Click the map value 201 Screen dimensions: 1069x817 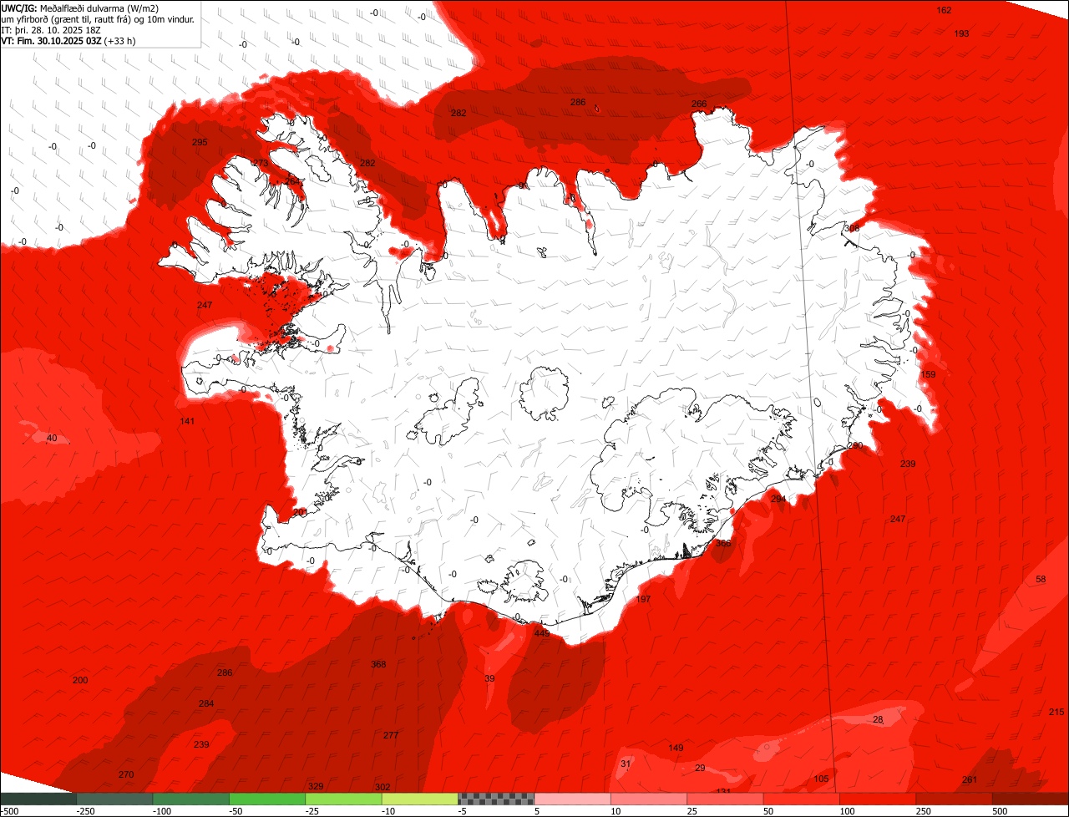301,512
